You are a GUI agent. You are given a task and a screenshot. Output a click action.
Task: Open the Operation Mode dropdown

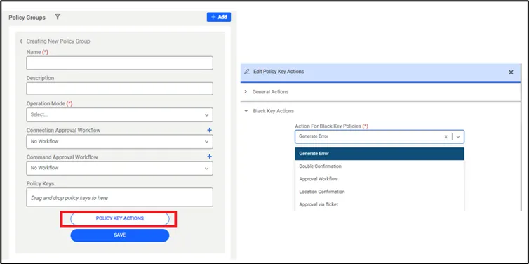pos(119,114)
